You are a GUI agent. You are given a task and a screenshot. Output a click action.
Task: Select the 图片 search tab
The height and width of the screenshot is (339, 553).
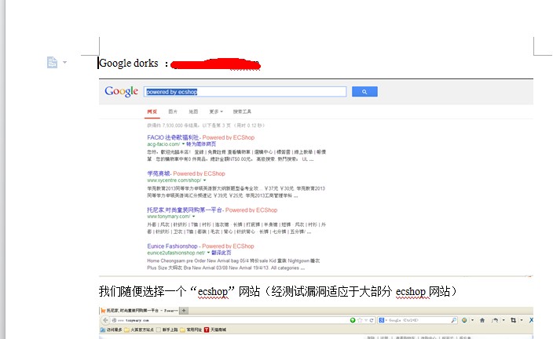(173, 111)
